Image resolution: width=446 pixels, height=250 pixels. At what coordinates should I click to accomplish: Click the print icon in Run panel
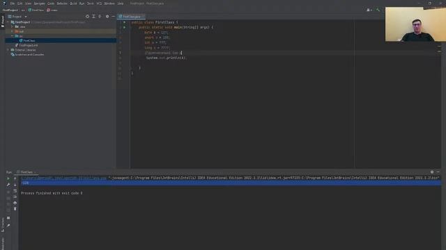pyautogui.click(x=15, y=203)
